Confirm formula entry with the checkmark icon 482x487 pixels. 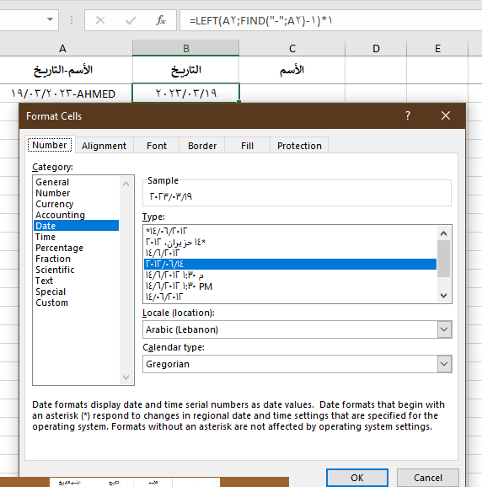coord(131,20)
